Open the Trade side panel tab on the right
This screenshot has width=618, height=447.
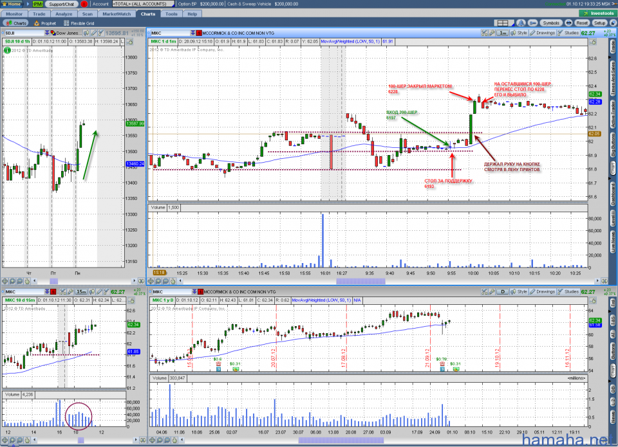(x=613, y=47)
